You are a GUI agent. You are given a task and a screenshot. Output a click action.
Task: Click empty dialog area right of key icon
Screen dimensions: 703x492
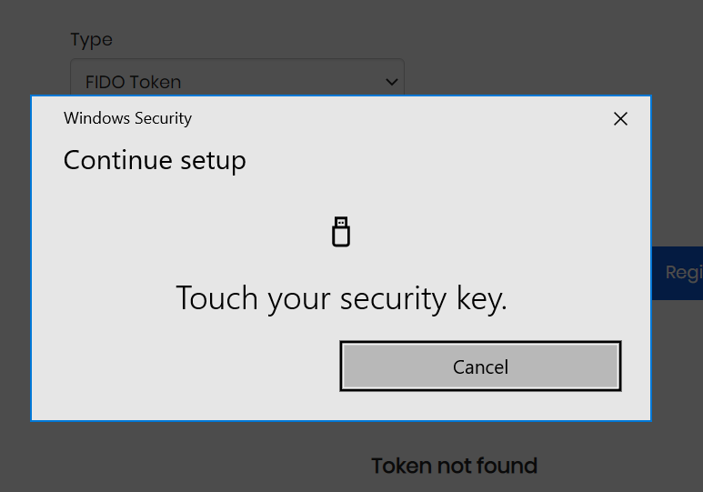(500, 232)
